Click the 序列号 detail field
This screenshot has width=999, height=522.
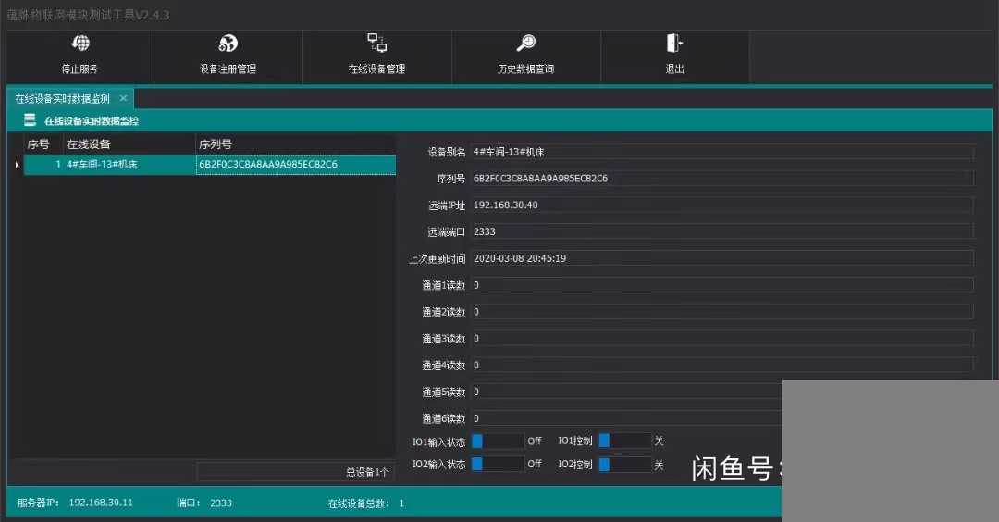[x=722, y=179]
